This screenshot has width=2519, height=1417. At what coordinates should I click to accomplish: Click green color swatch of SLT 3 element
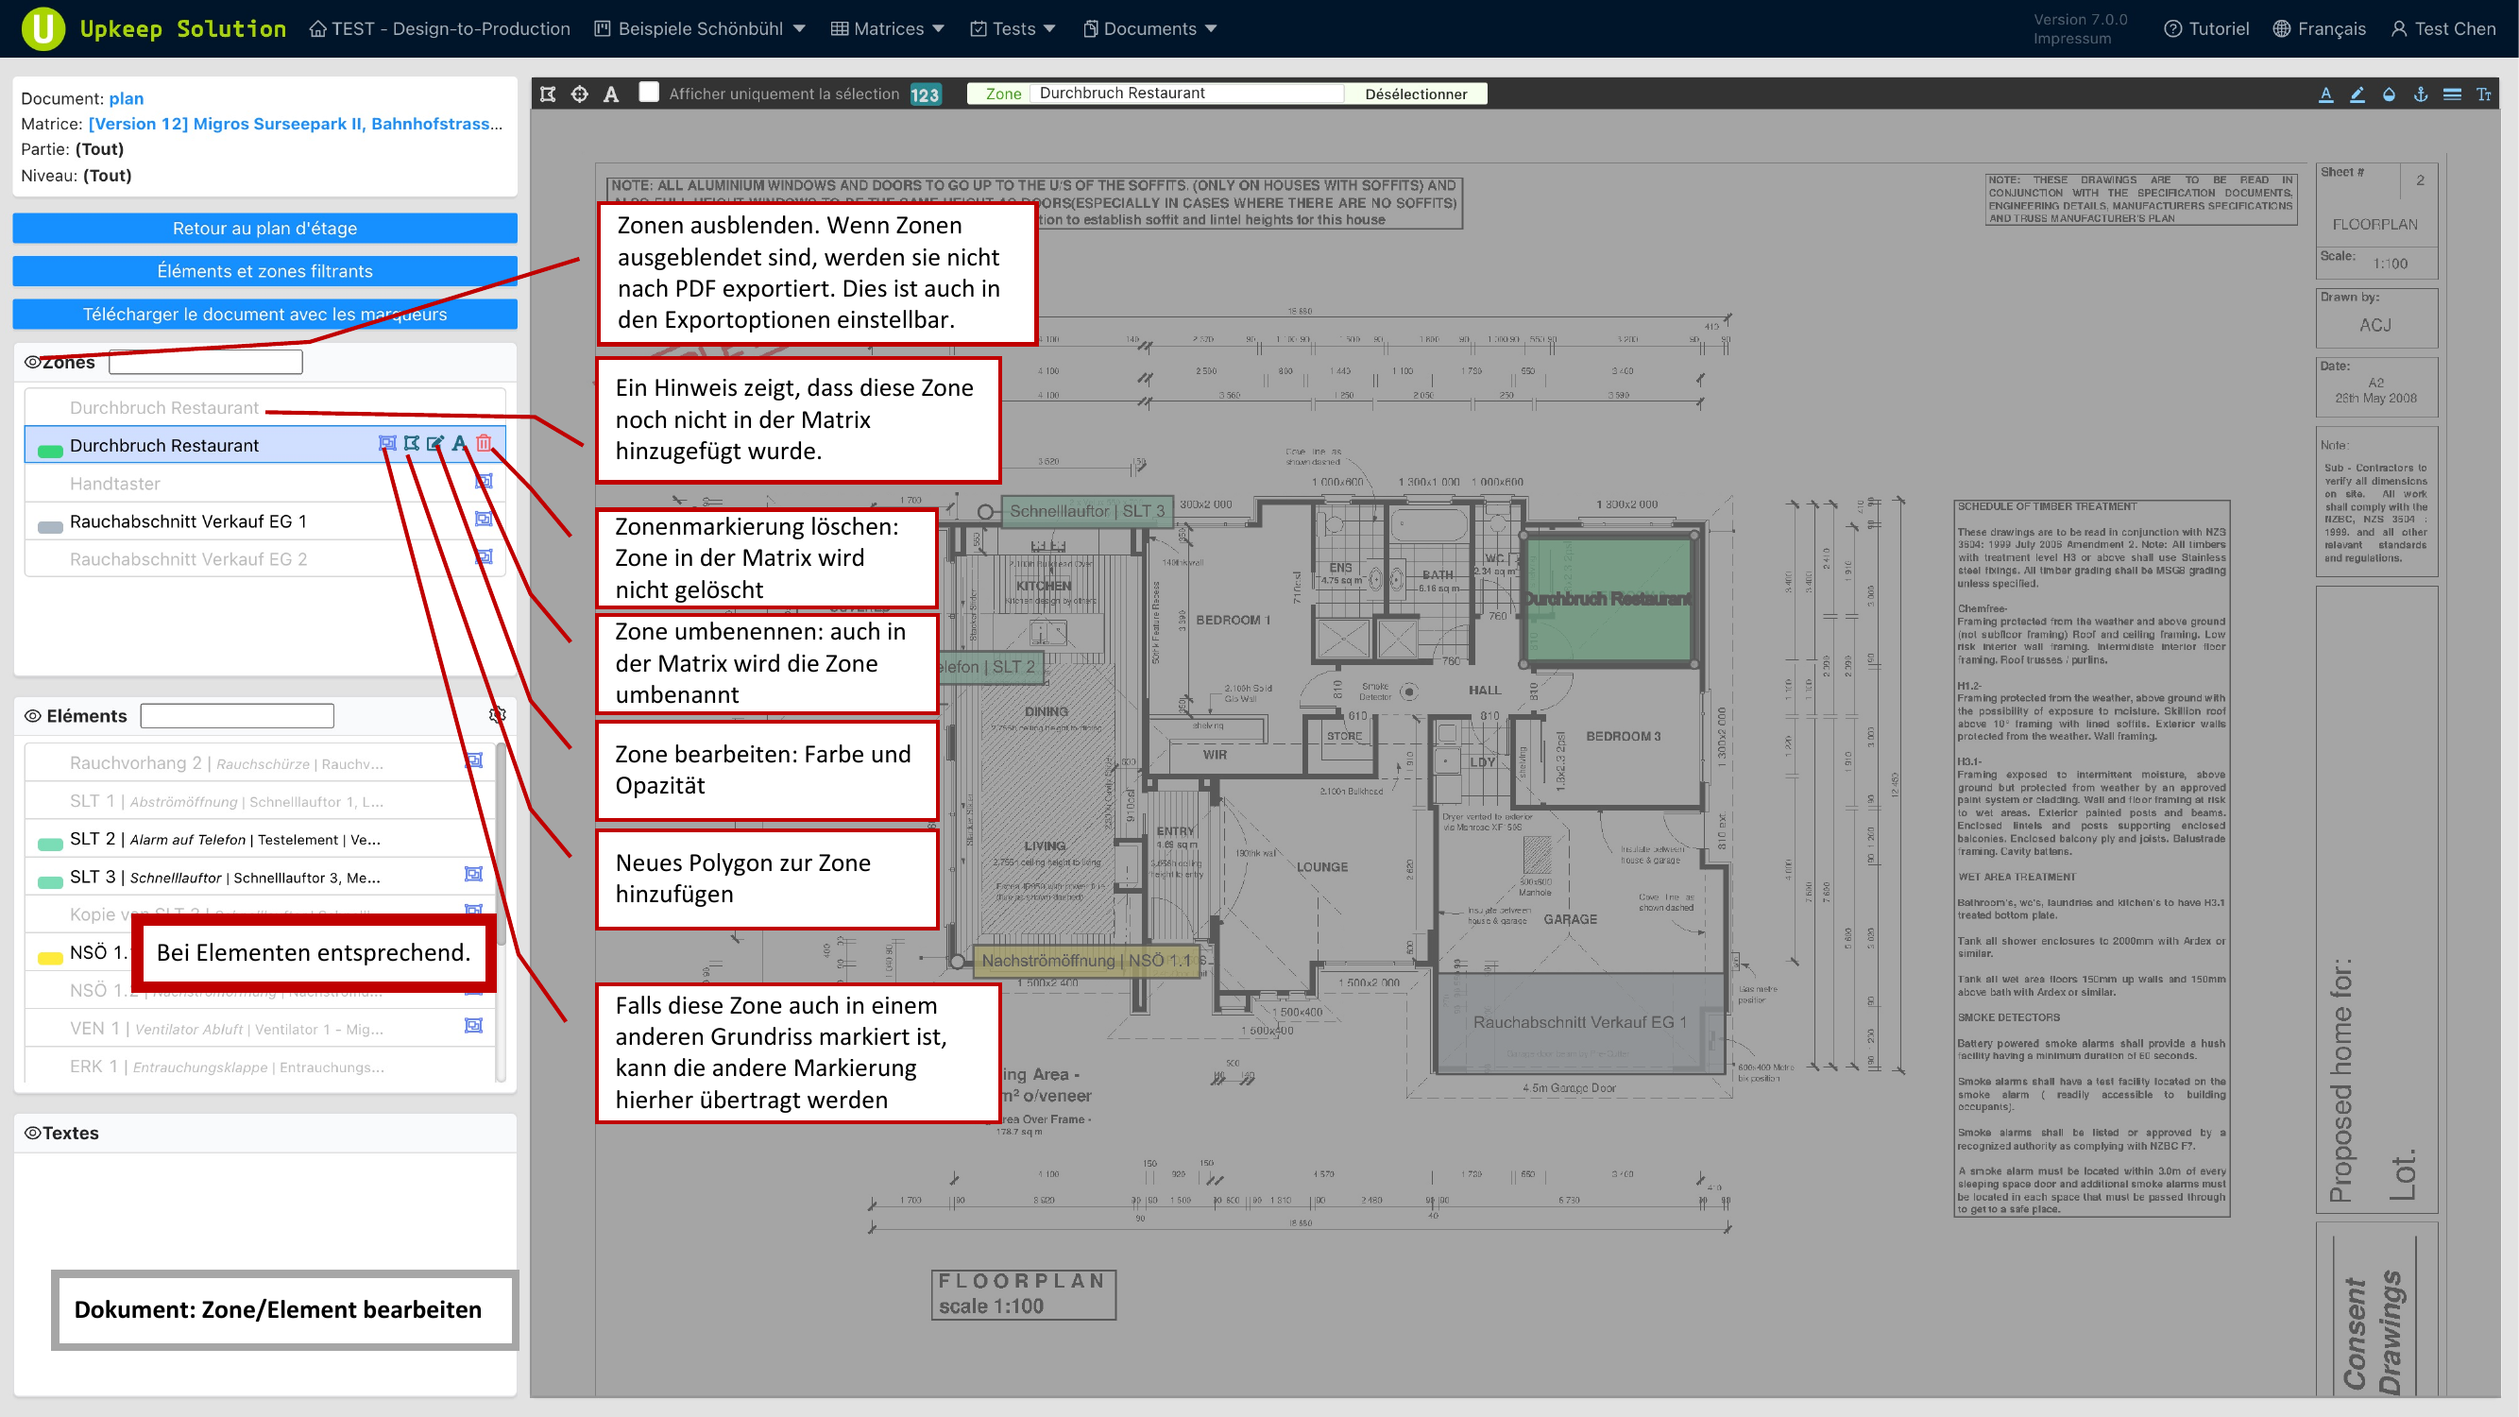(x=50, y=881)
